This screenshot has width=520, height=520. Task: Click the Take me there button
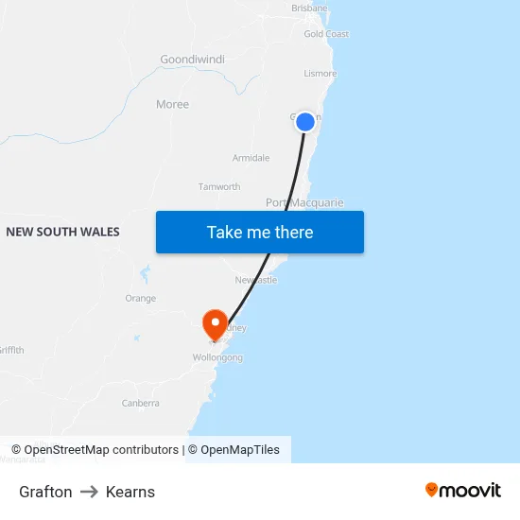pyautogui.click(x=260, y=232)
